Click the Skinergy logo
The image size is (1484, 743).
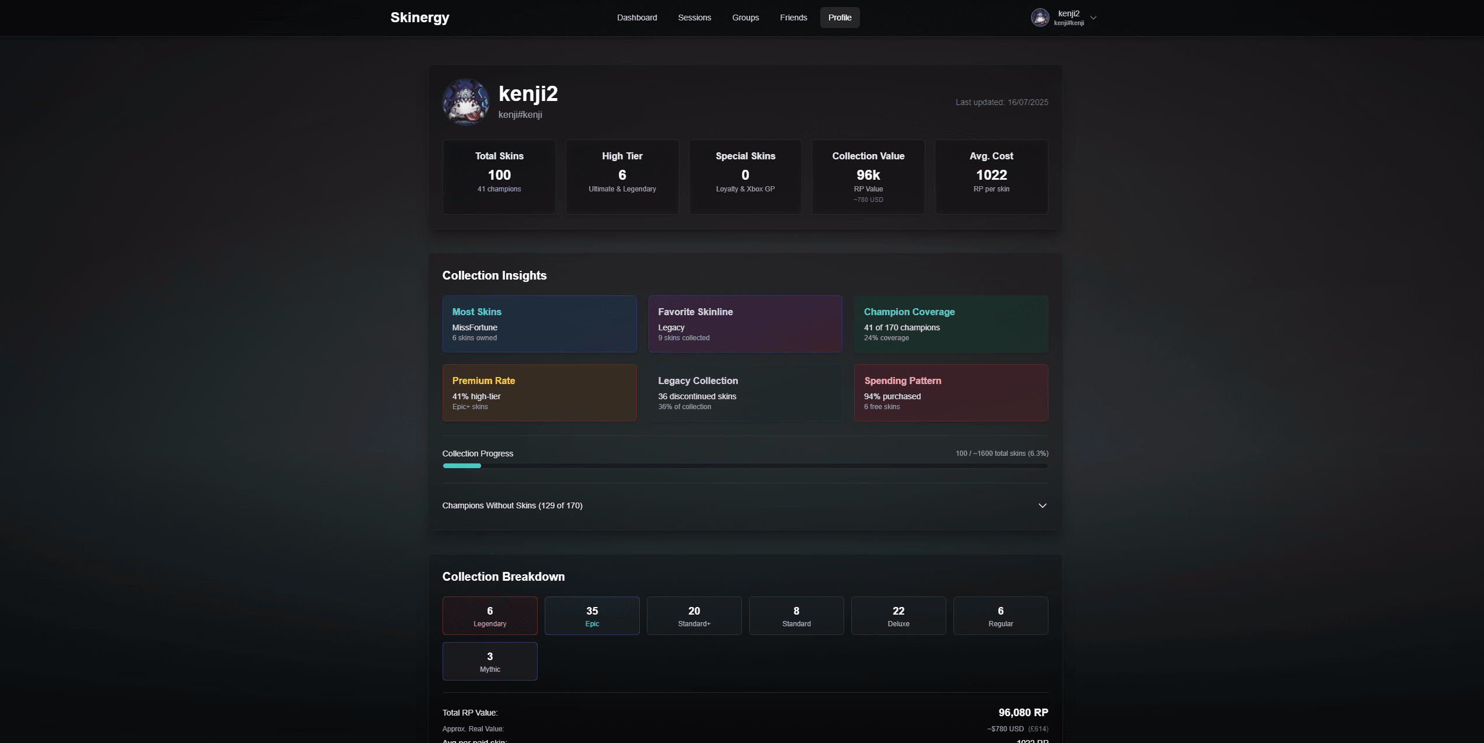click(420, 18)
